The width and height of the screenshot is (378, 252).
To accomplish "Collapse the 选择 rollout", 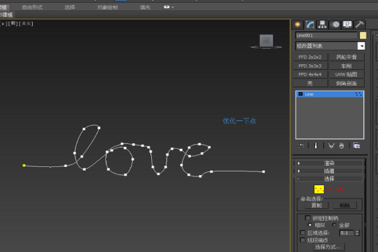I will [x=329, y=179].
